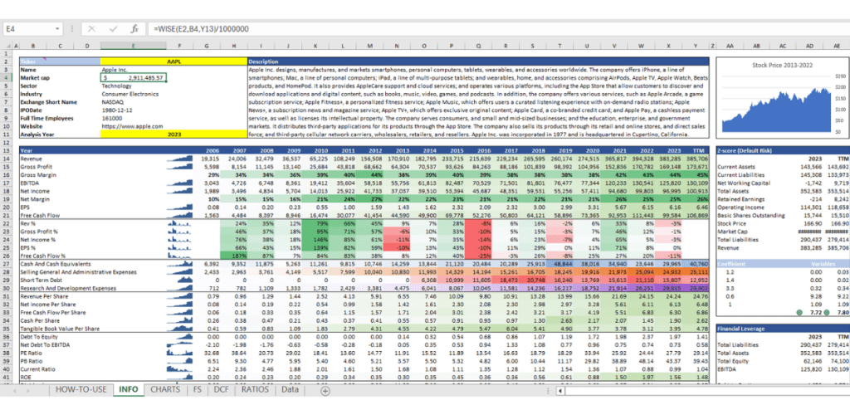
Task: Select column header E
Action: pos(133,47)
